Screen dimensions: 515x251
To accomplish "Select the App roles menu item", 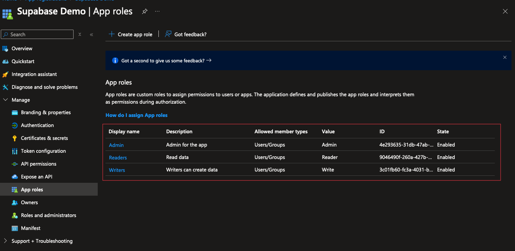I will point(49,189).
